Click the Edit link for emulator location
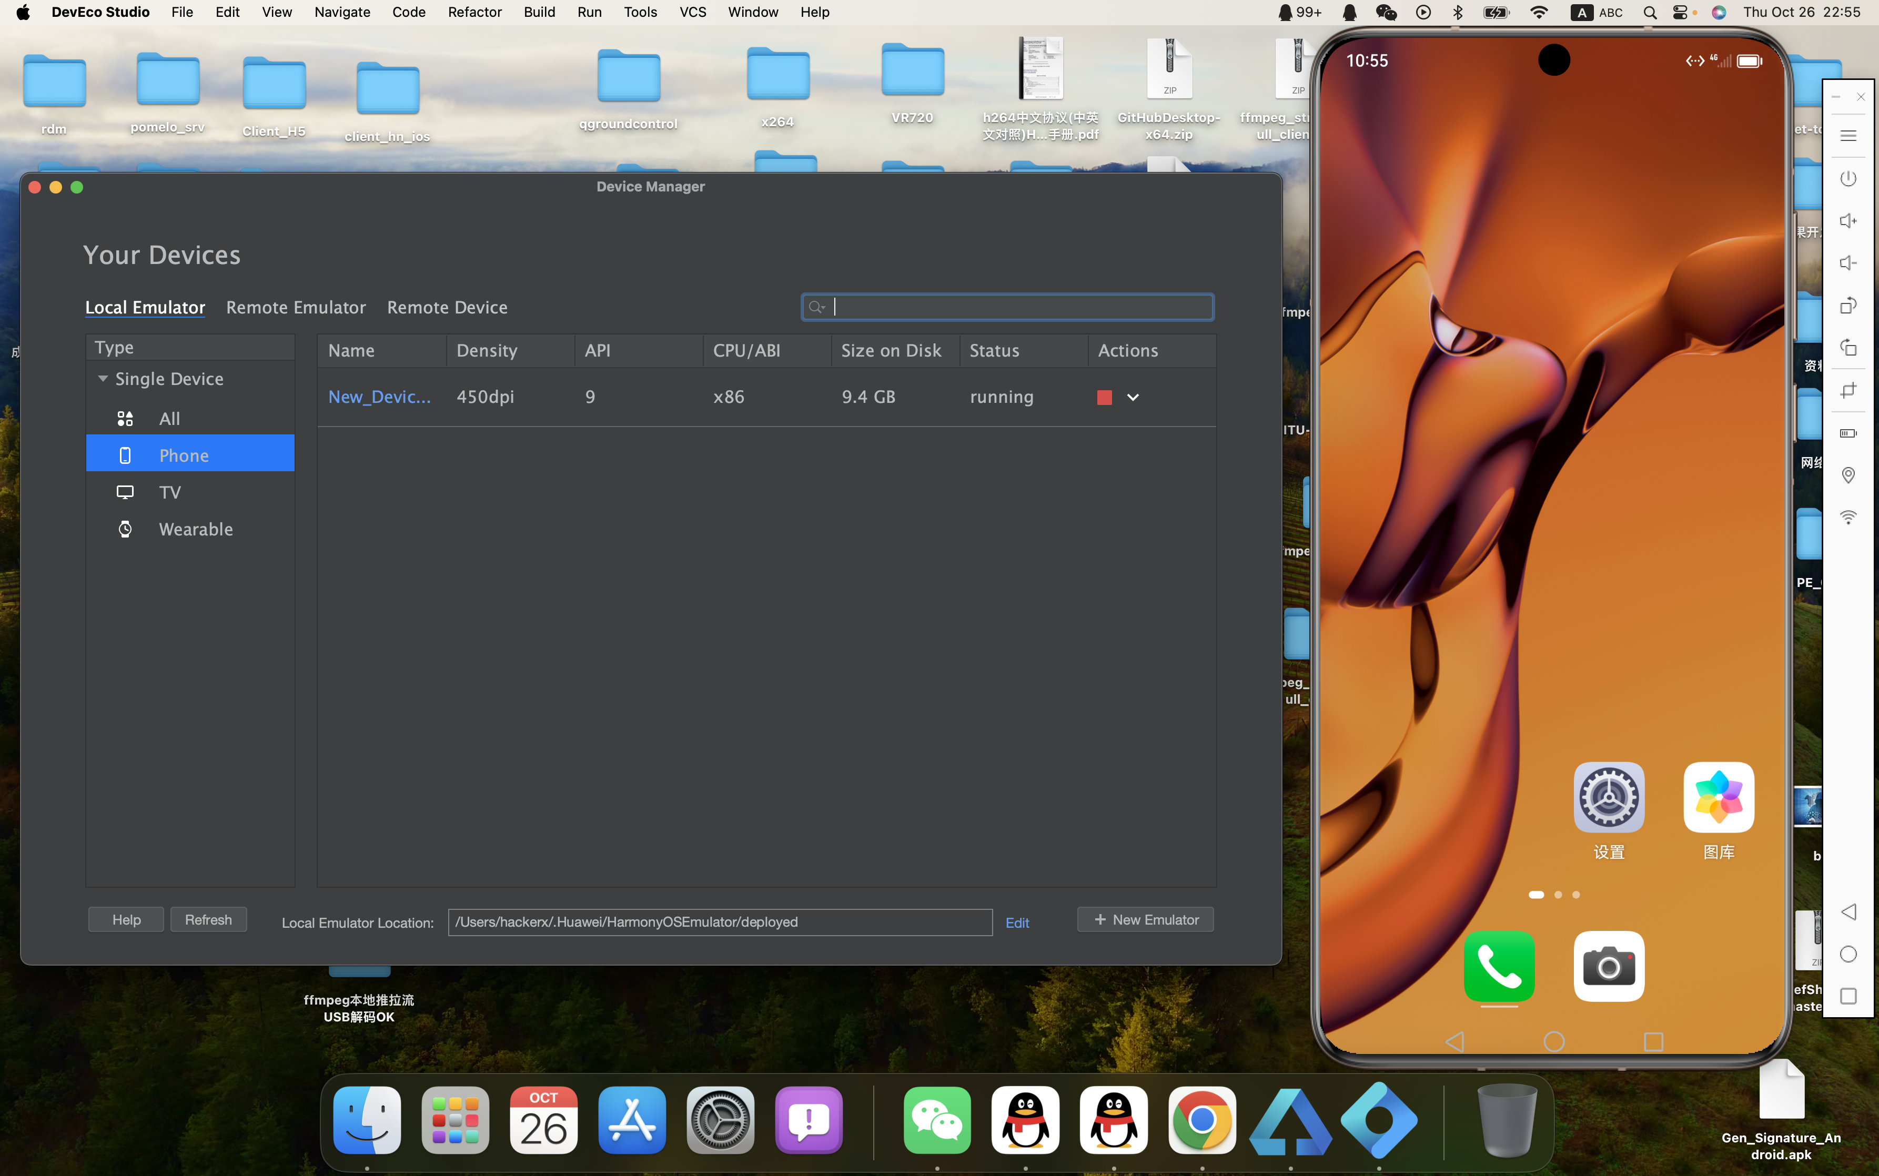 pyautogui.click(x=1016, y=922)
